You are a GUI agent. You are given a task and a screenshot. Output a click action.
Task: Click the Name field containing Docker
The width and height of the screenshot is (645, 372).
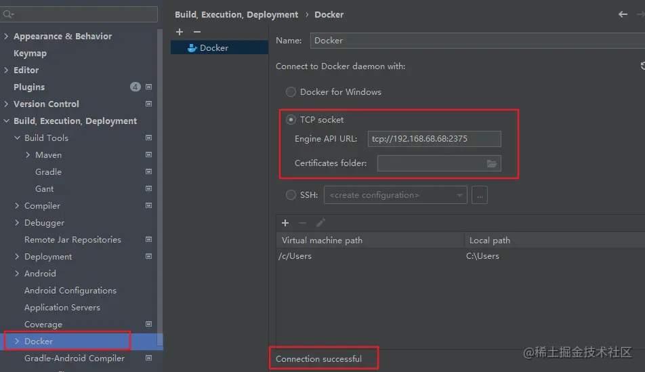tap(477, 41)
